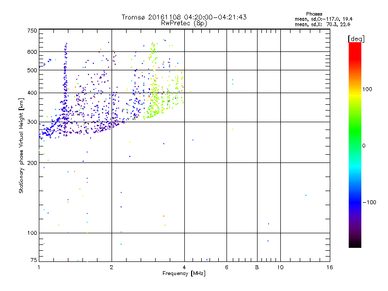Click the x-axis tick label '2'

[x=112, y=267]
